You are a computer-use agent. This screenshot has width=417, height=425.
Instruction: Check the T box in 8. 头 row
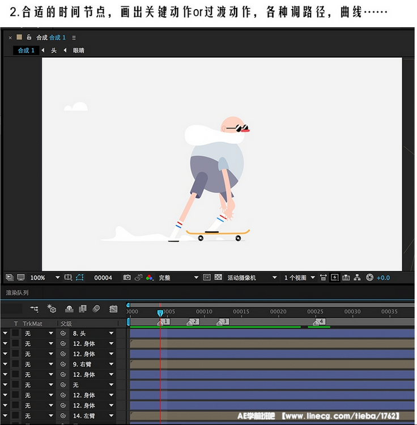coord(15,333)
